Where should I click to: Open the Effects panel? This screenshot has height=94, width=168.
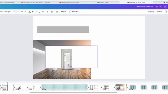(64, 12)
